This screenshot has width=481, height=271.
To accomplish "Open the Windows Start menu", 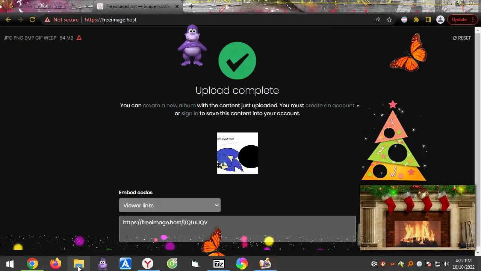I will [x=10, y=264].
